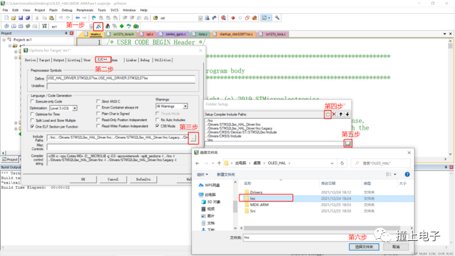The height and width of the screenshot is (256, 455).
Task: Open Options for Target wand icon
Action: click(x=99, y=26)
